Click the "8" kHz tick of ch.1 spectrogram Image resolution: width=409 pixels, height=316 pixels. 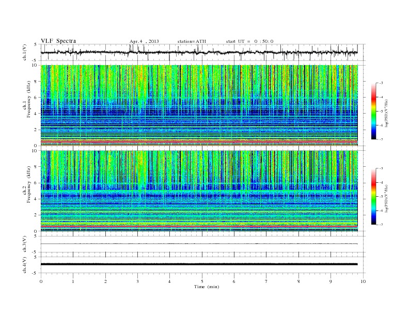36,82
